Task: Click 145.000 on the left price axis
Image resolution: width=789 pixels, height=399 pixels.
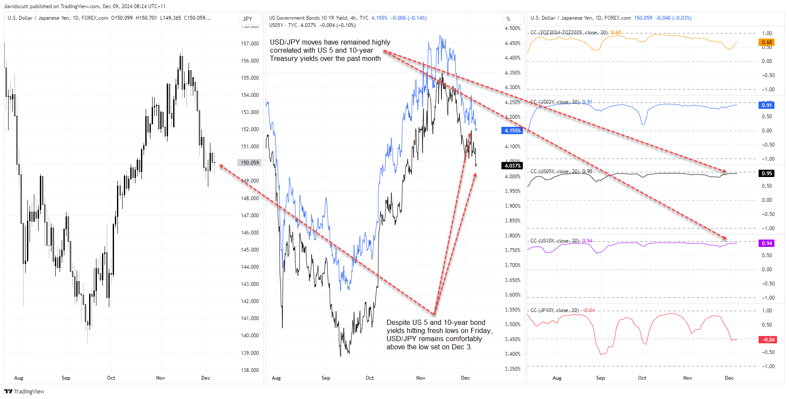Action: click(250, 250)
